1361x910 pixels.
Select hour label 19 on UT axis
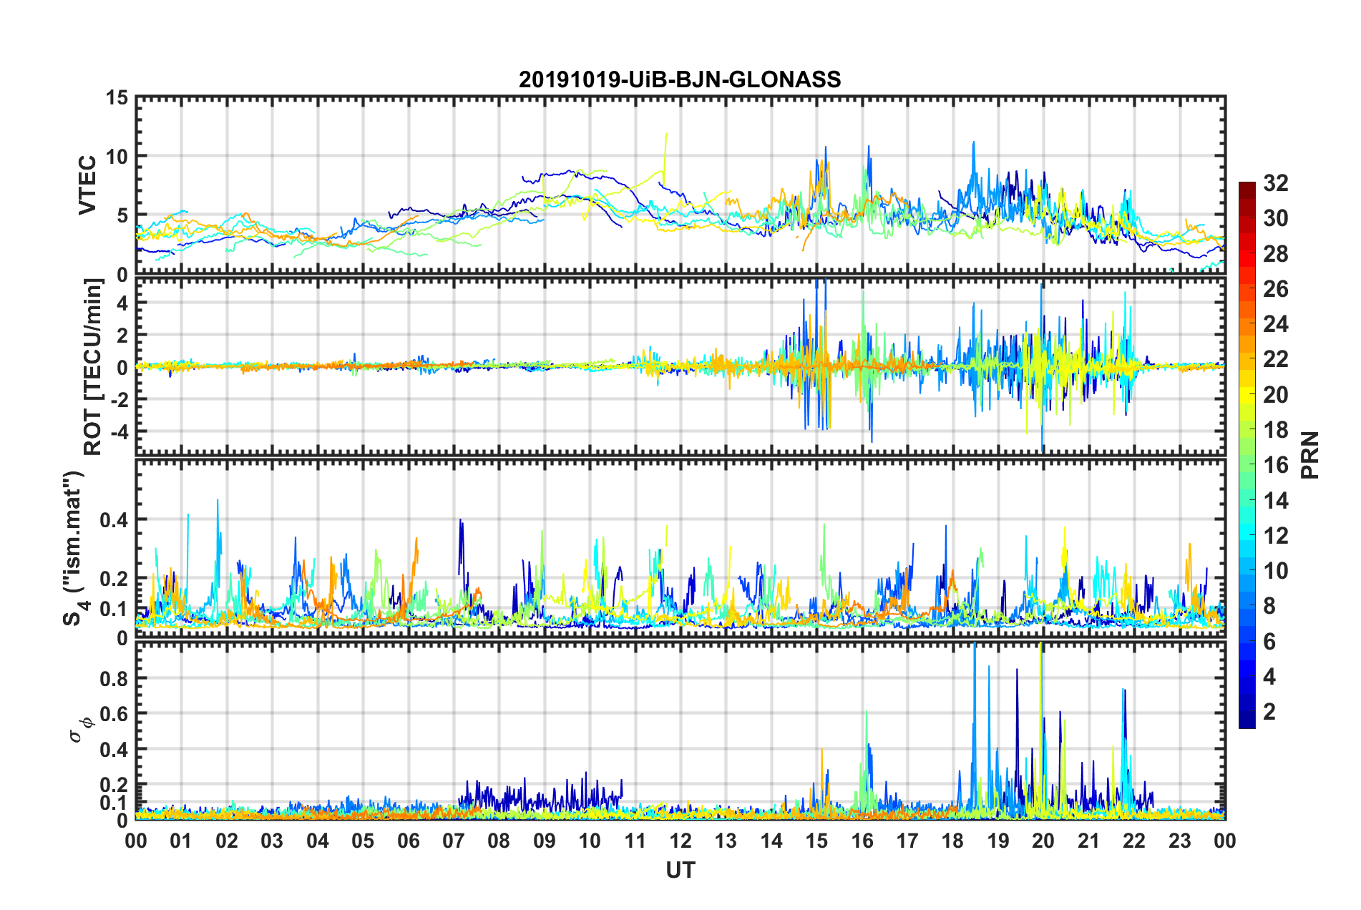pos(998,841)
